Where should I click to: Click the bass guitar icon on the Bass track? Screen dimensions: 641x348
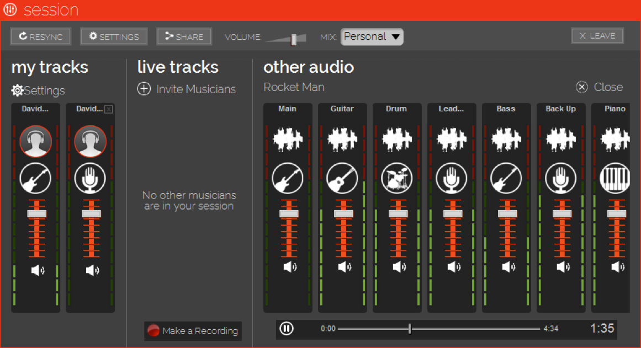point(506,178)
